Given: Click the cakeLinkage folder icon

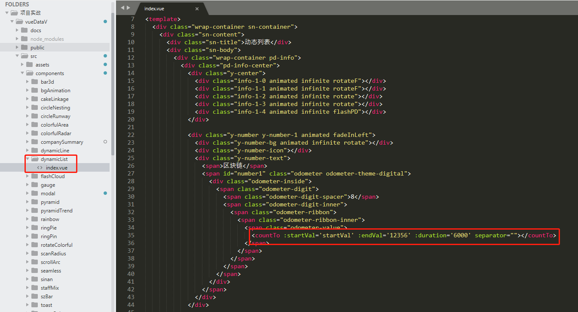Looking at the screenshot, I should tap(34, 99).
